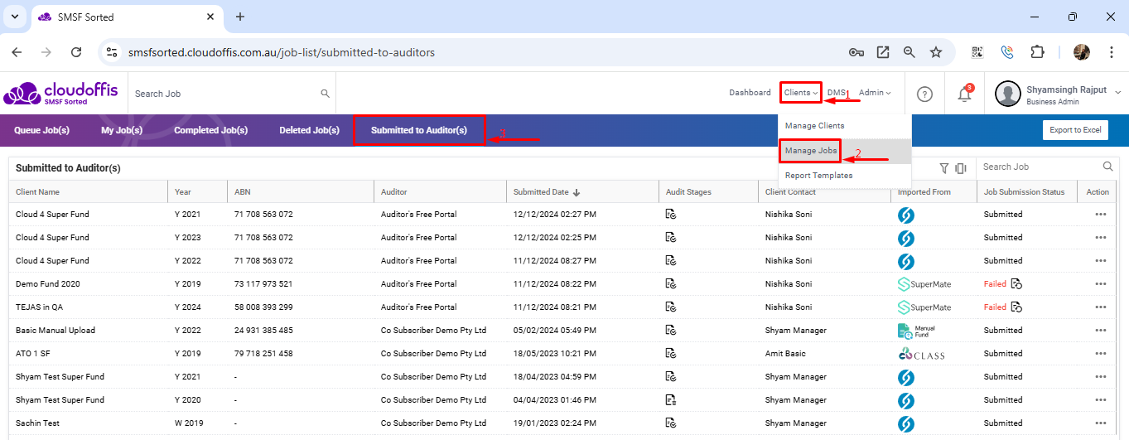Click the Export to Excel button

coord(1075,130)
